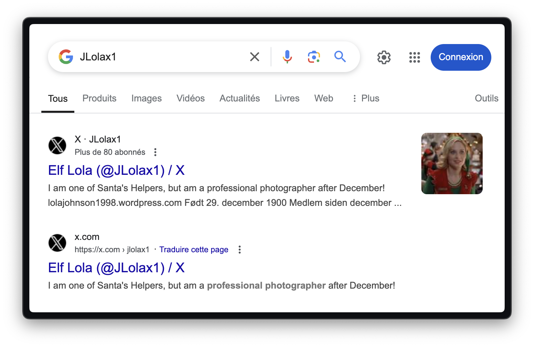
Task: Switch to the Livres tab
Action: (287, 98)
